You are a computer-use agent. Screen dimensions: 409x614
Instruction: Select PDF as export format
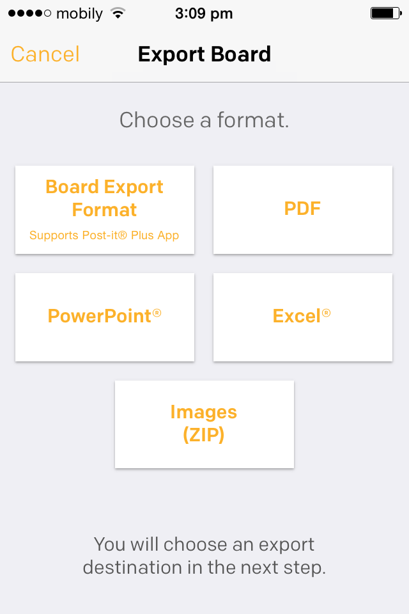(x=302, y=209)
